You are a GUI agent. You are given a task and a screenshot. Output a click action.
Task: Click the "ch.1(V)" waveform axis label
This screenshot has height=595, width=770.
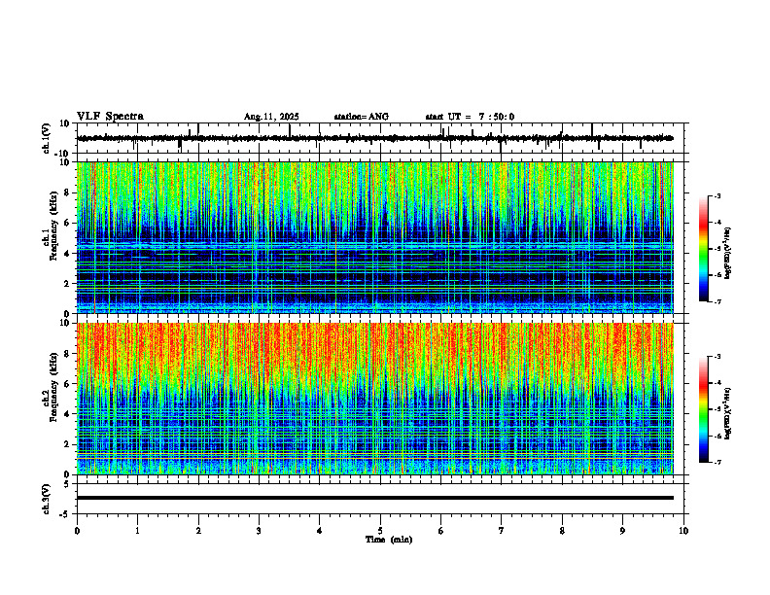point(47,138)
